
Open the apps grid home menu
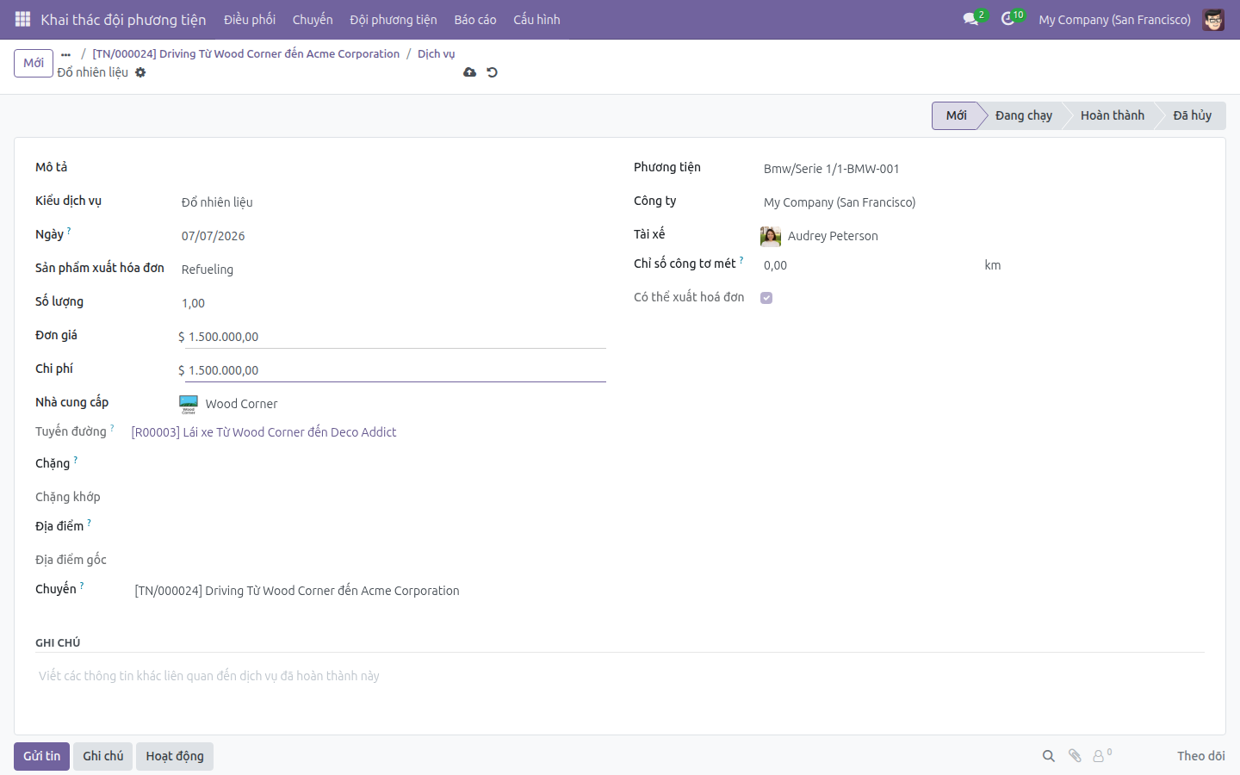23,19
